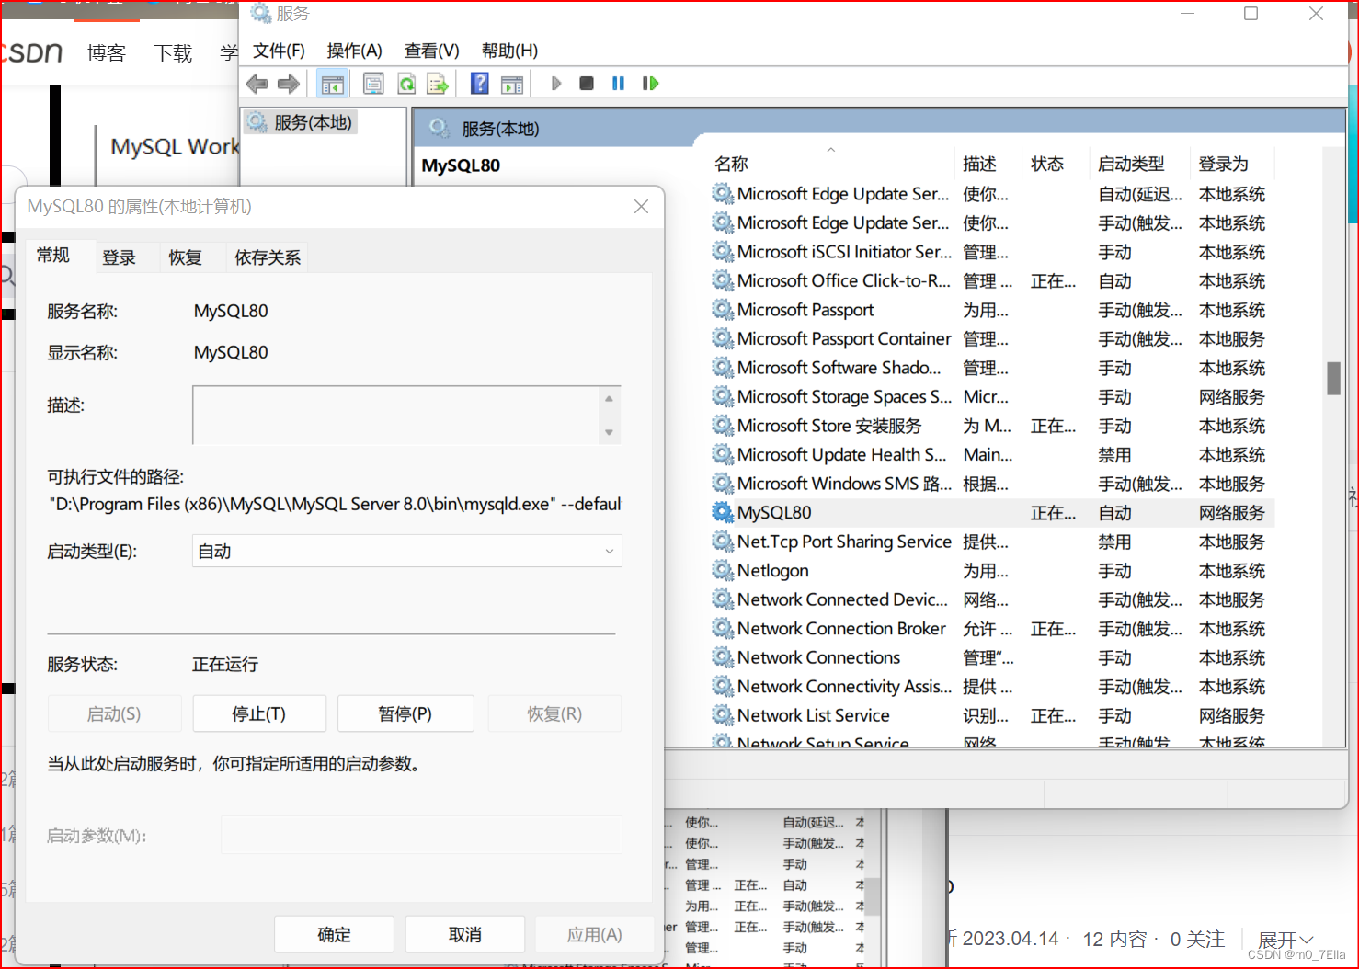Image resolution: width=1359 pixels, height=969 pixels.
Task: Click the action pane toggle icon
Action: [x=512, y=84]
